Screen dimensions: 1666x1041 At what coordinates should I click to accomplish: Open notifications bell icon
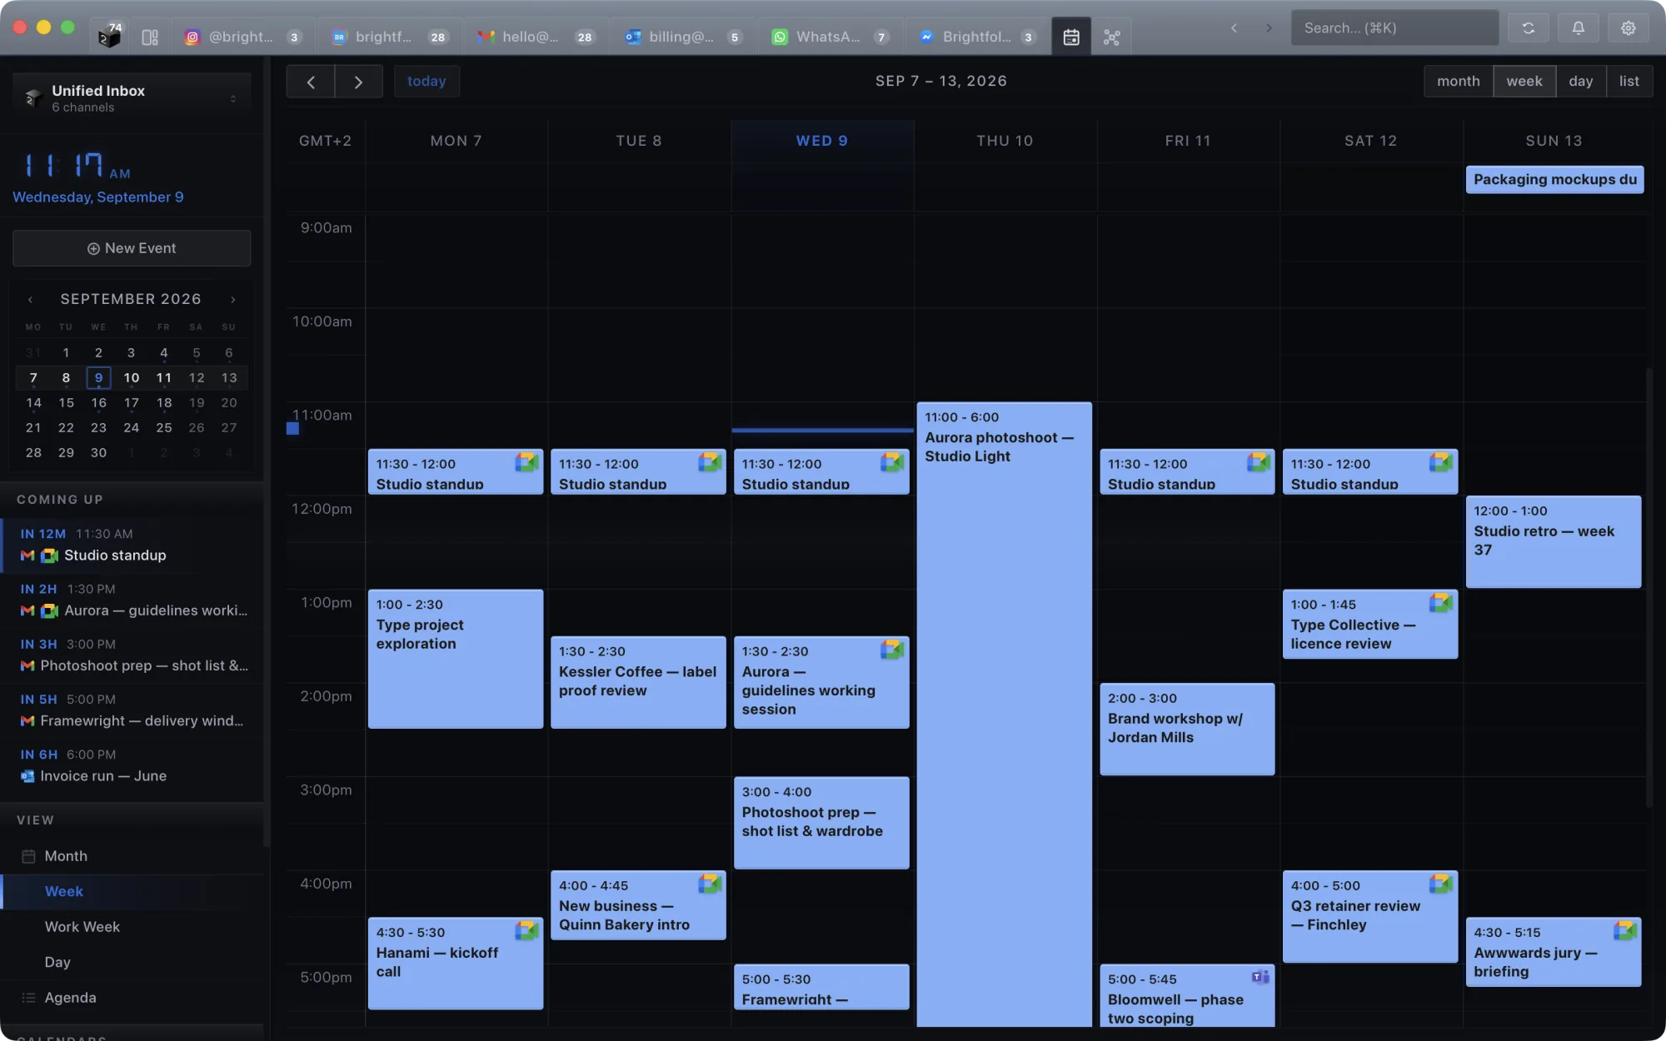point(1578,28)
